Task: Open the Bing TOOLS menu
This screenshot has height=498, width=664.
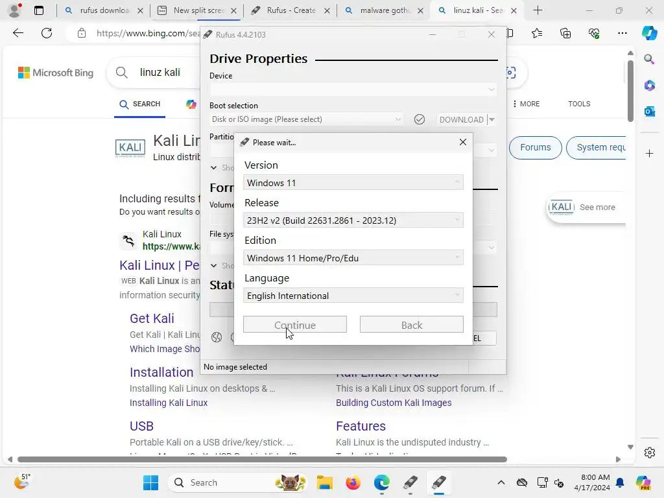Action: pyautogui.click(x=579, y=104)
